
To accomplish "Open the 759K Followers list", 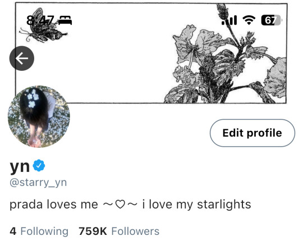I will click(119, 231).
